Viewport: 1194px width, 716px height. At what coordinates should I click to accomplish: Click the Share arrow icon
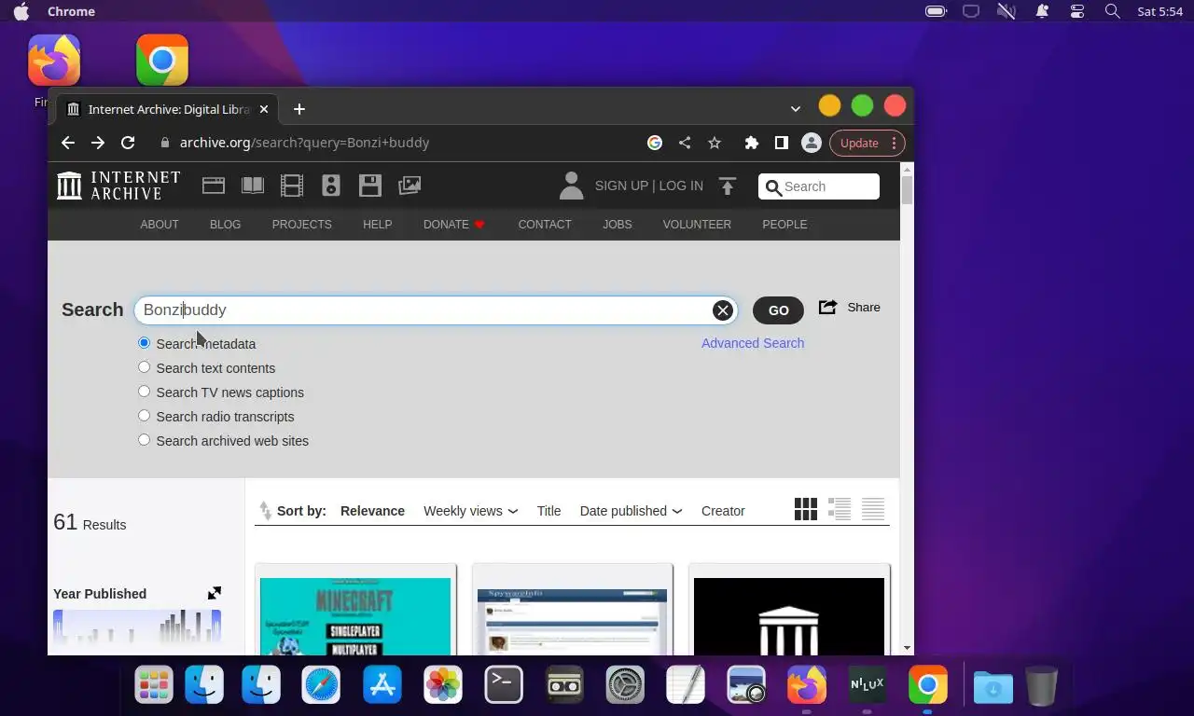coord(827,307)
